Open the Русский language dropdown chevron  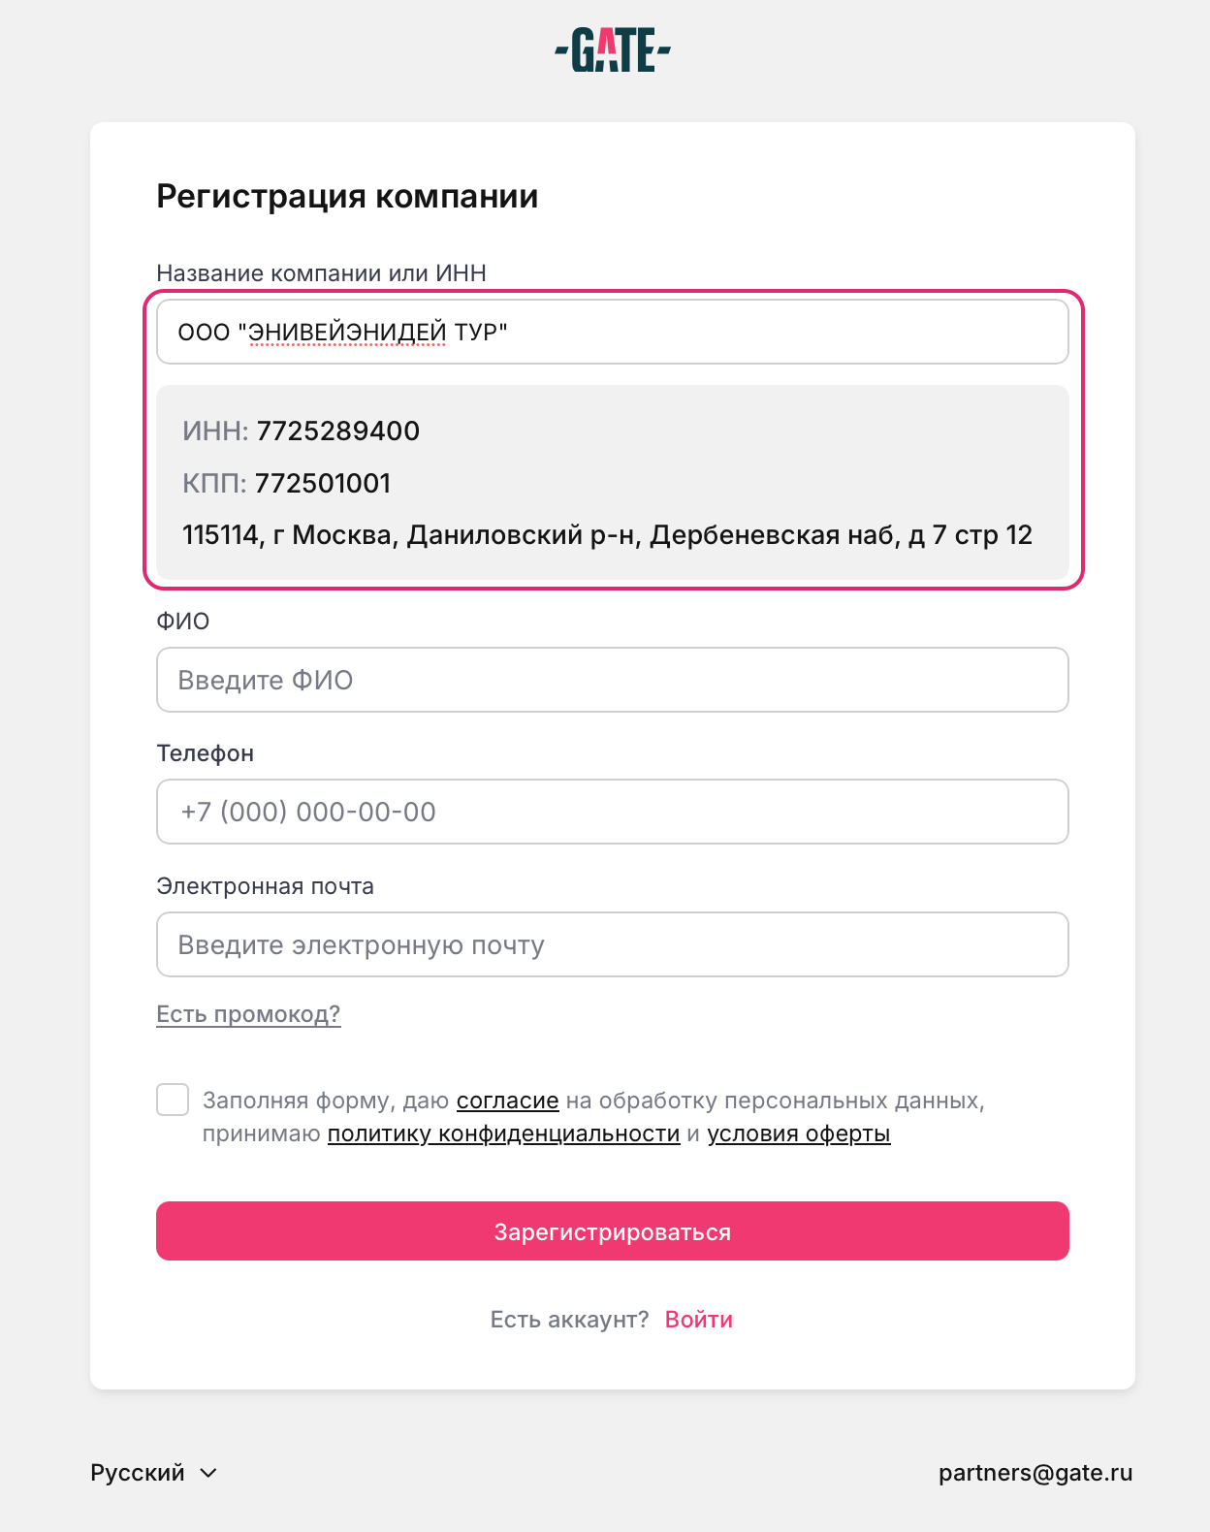pyautogui.click(x=208, y=1473)
